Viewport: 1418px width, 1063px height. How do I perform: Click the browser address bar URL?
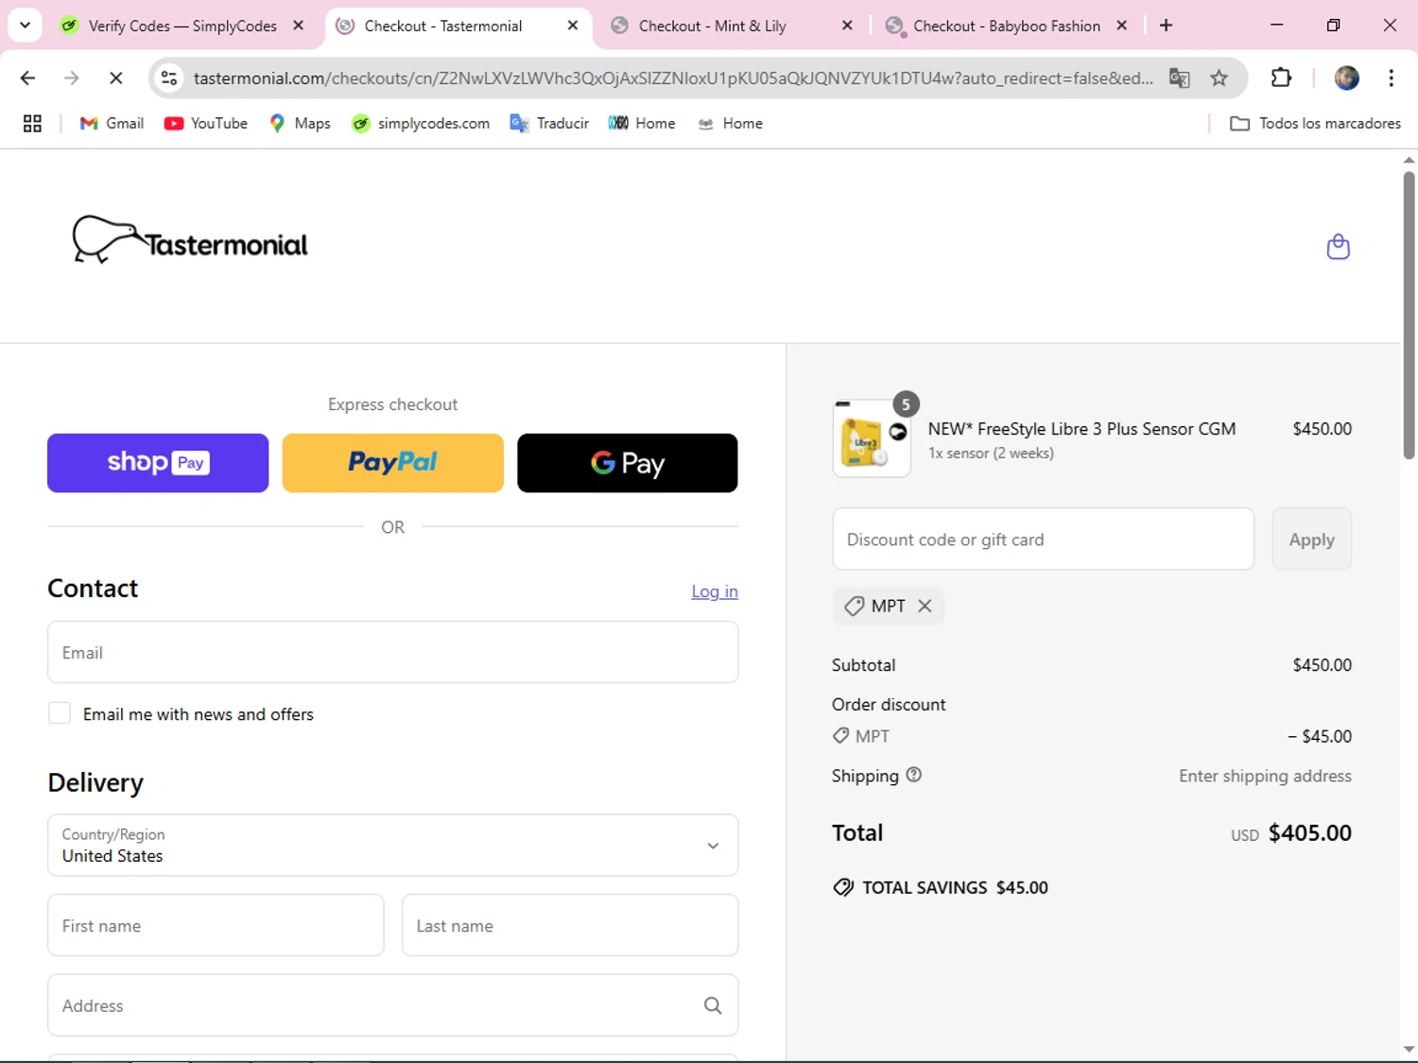673,77
